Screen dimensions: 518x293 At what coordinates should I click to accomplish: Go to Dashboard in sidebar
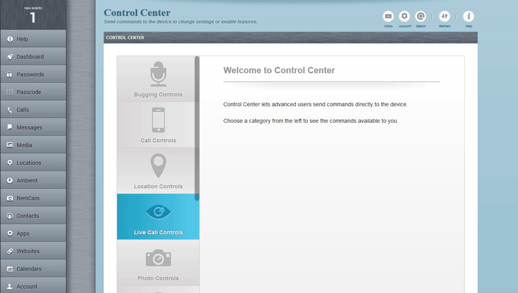33,57
